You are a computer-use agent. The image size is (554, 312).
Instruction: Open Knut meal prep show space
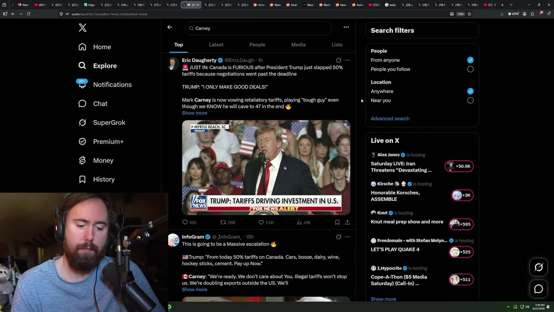tap(407, 222)
